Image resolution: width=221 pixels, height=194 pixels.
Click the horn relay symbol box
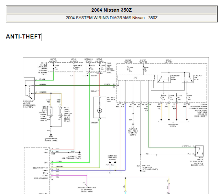point(29,89)
